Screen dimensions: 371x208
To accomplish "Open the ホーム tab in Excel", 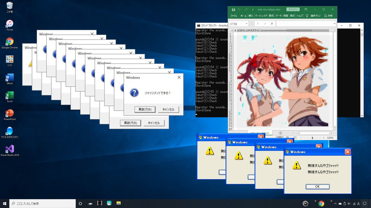I will click(243, 16).
